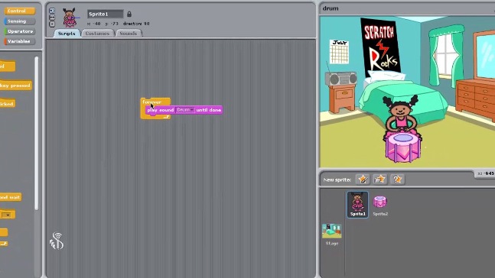Click the 'and wait' block in palette
495x278 pixels.
11,197
